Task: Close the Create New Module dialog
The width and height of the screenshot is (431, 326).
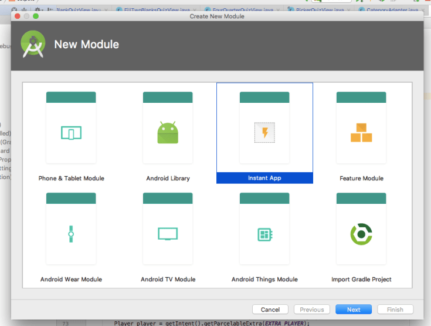Action: pos(17,16)
